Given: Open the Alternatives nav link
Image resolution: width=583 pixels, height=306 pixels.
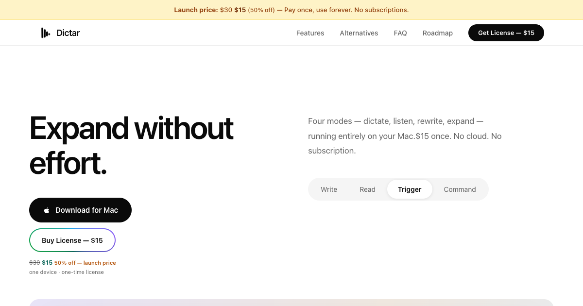Looking at the screenshot, I should click(x=359, y=33).
